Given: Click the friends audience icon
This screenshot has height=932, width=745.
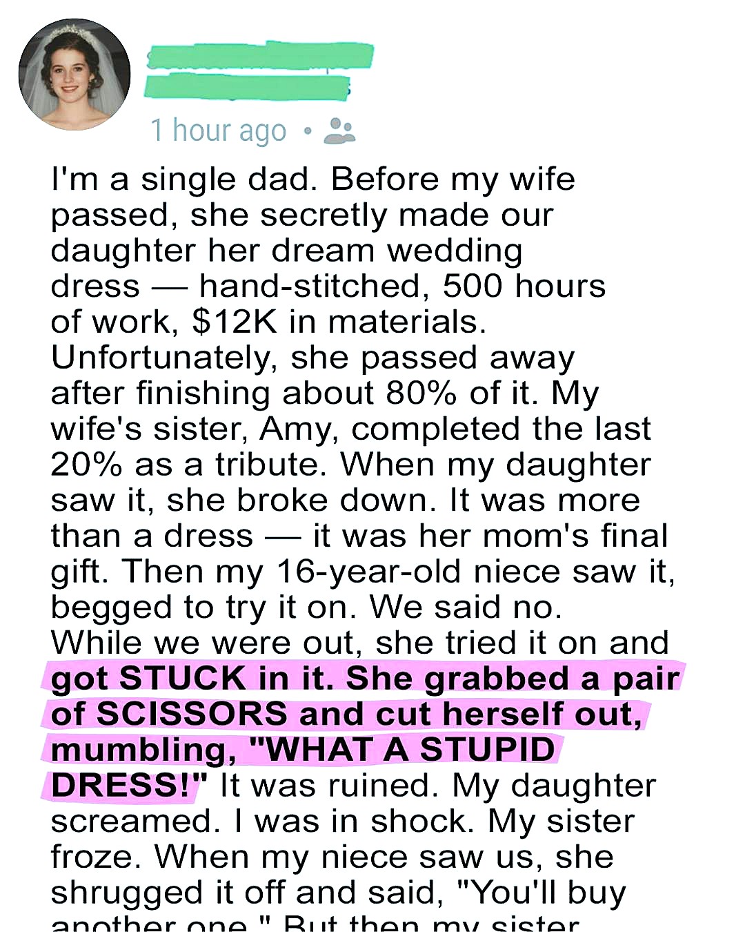Looking at the screenshot, I should 339,130.
